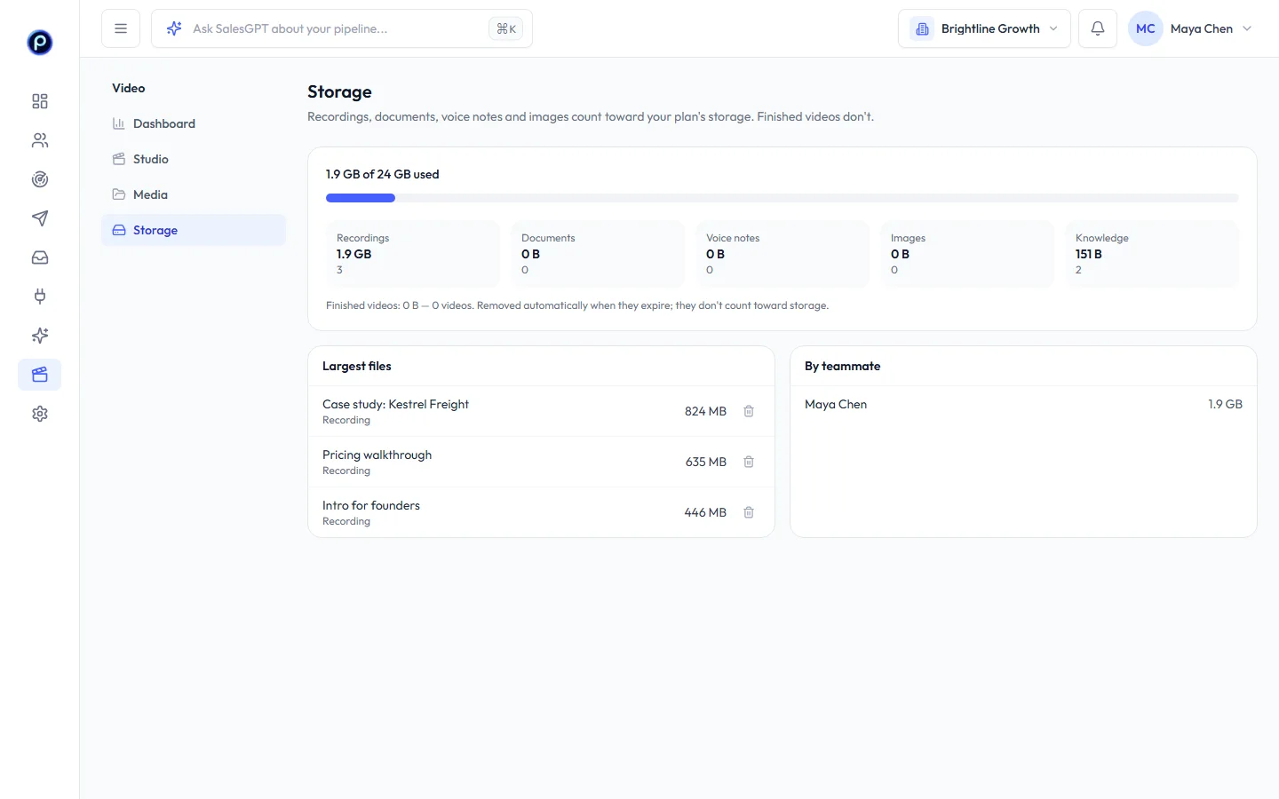Open the settings gear icon

(40, 414)
